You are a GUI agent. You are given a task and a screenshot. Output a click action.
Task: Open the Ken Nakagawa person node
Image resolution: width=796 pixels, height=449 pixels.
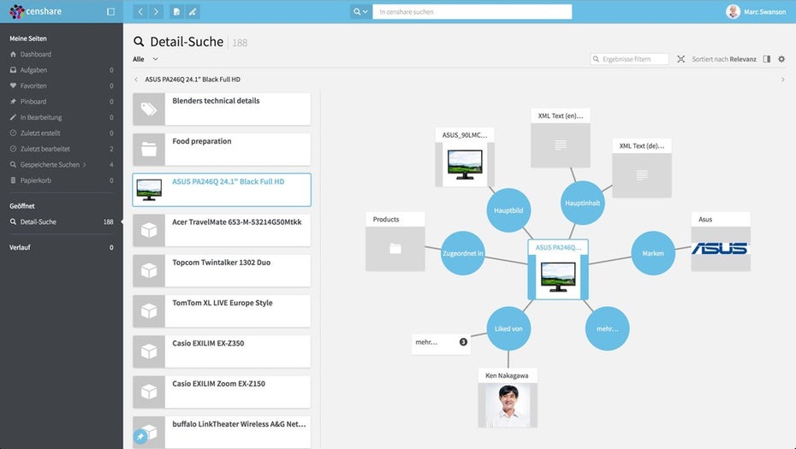(508, 398)
